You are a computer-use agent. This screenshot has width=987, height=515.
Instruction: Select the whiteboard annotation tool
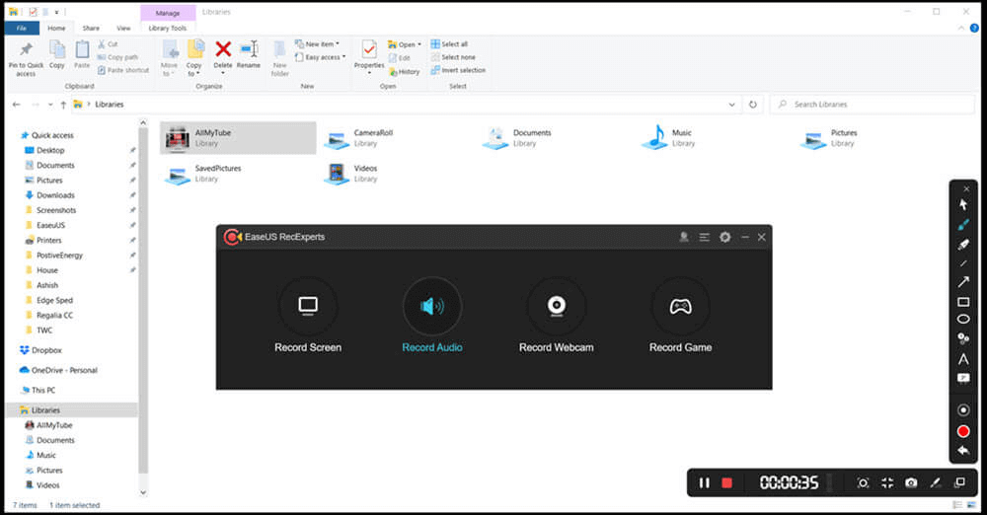tap(963, 379)
